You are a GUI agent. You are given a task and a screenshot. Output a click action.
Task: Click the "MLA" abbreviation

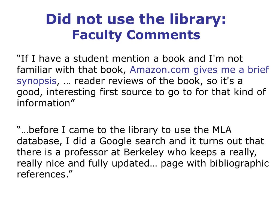[222, 130]
